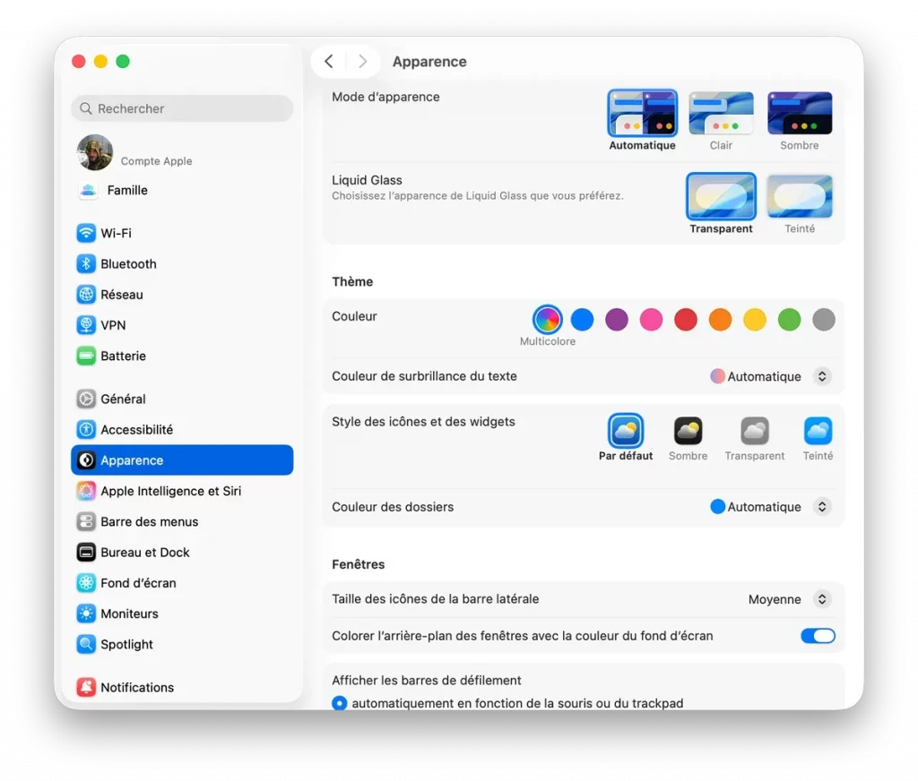The image size is (918, 781).
Task: Change the sidebar icon size from Moyenne
Action: [x=821, y=598]
